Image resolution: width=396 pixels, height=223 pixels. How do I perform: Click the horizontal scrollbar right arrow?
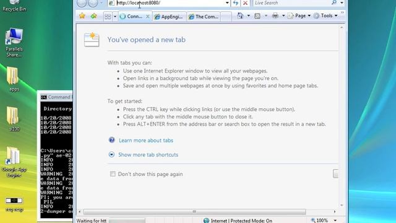coord(335,212)
